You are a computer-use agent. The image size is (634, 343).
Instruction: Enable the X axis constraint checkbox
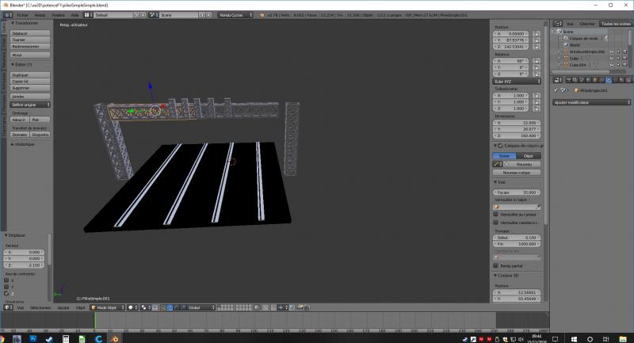[8, 280]
